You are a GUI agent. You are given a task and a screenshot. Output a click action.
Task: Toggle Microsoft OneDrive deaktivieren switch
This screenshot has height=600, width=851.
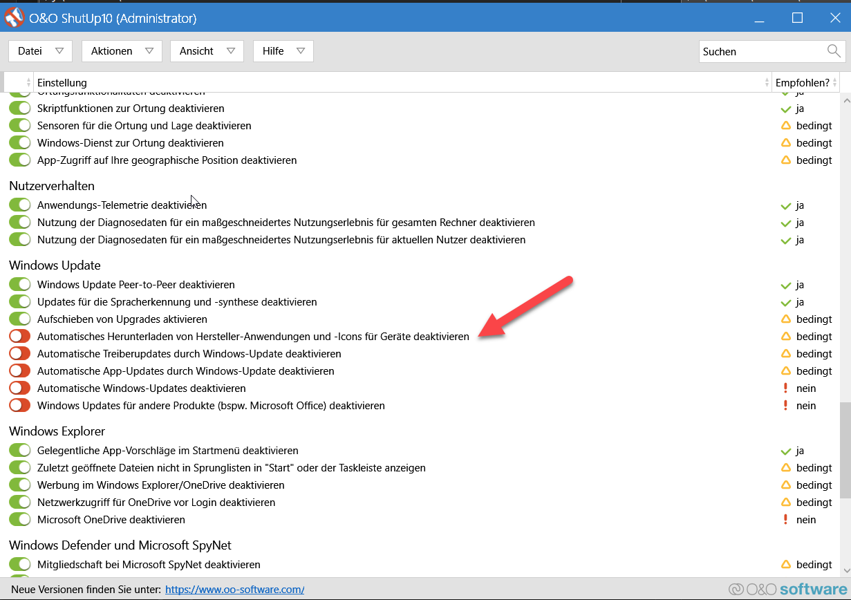(x=20, y=520)
